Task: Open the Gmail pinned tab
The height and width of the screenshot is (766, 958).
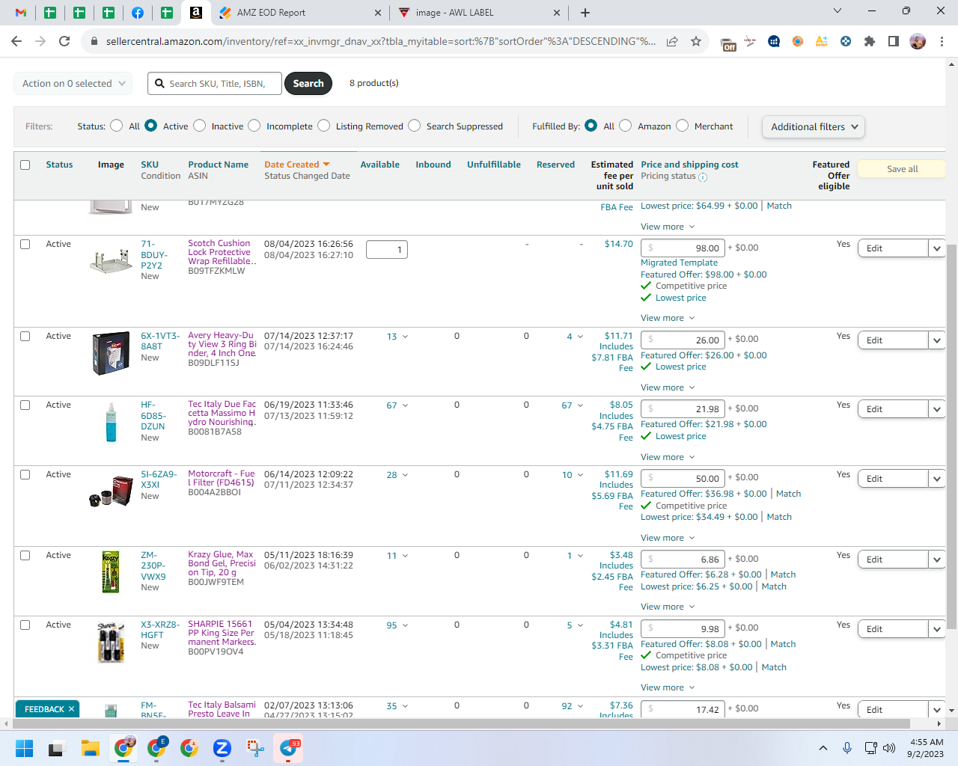Action: coord(21,13)
